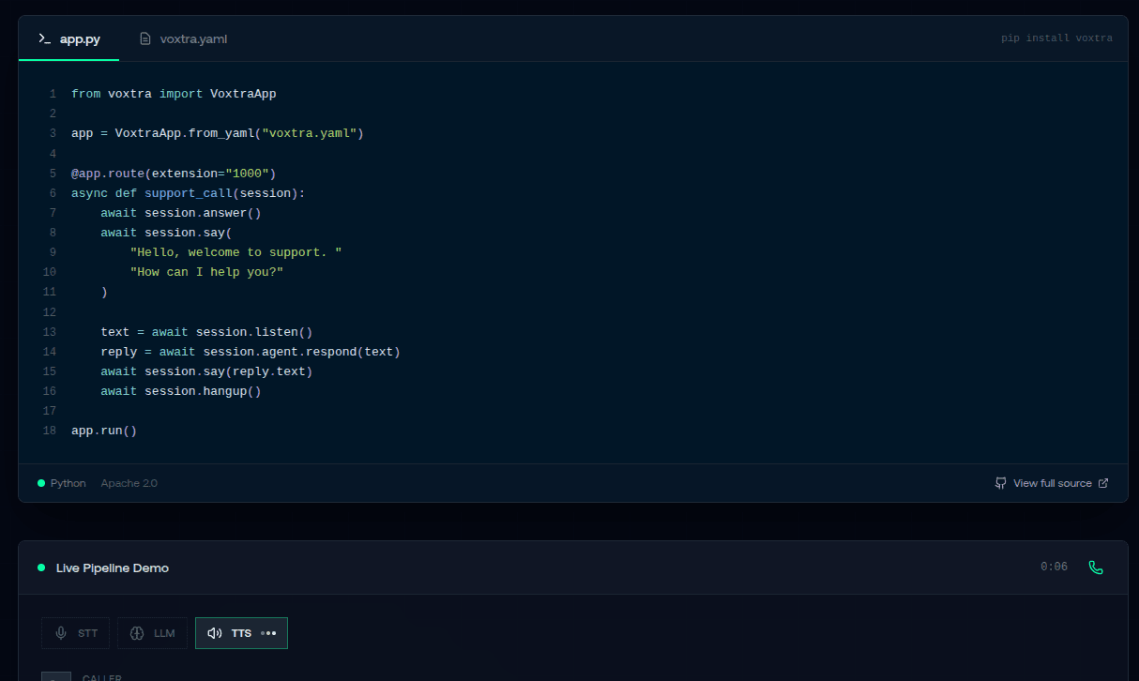The image size is (1139, 681).
Task: Click the microphone icon in STT button
Action: pyautogui.click(x=61, y=633)
